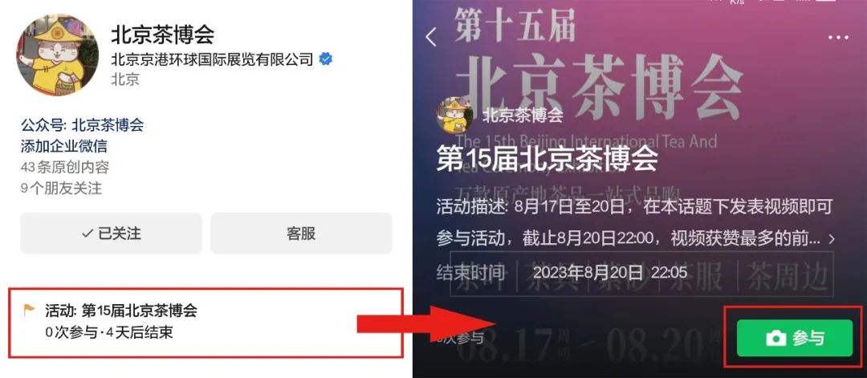
Task: Click the blue verified badge icon
Action: click(326, 59)
